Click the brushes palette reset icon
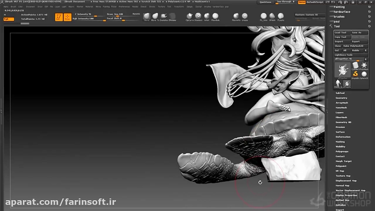Image resolution: width=375 pixels, height=211 pixels. coord(369,17)
